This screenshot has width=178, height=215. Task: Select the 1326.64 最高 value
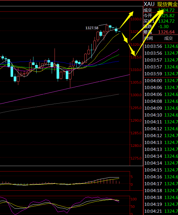166,32
